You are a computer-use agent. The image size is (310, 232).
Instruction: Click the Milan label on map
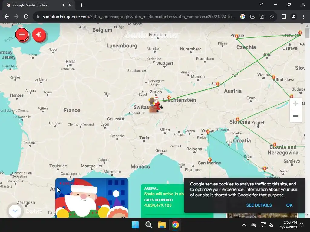pyautogui.click(x=165, y=130)
